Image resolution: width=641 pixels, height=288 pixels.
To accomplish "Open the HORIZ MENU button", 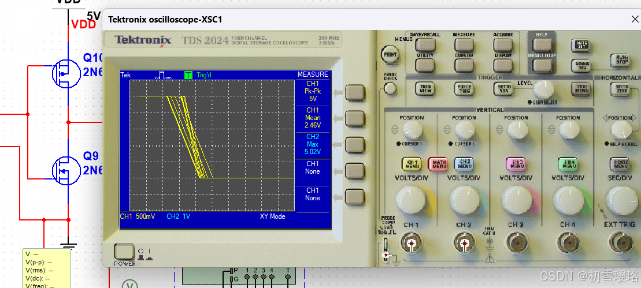I will point(620,164).
